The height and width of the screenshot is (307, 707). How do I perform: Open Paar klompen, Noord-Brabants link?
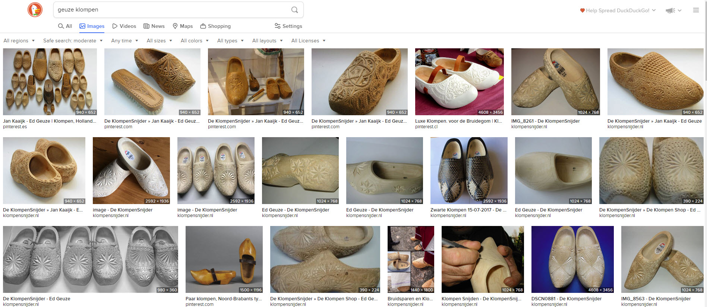(x=224, y=298)
